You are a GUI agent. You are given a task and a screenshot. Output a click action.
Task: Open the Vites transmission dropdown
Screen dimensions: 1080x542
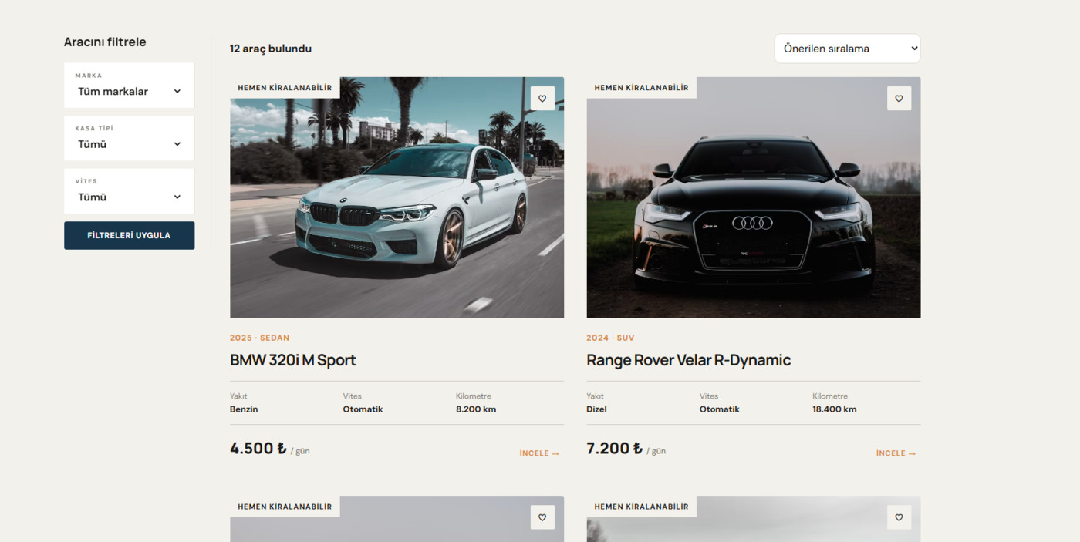click(129, 191)
